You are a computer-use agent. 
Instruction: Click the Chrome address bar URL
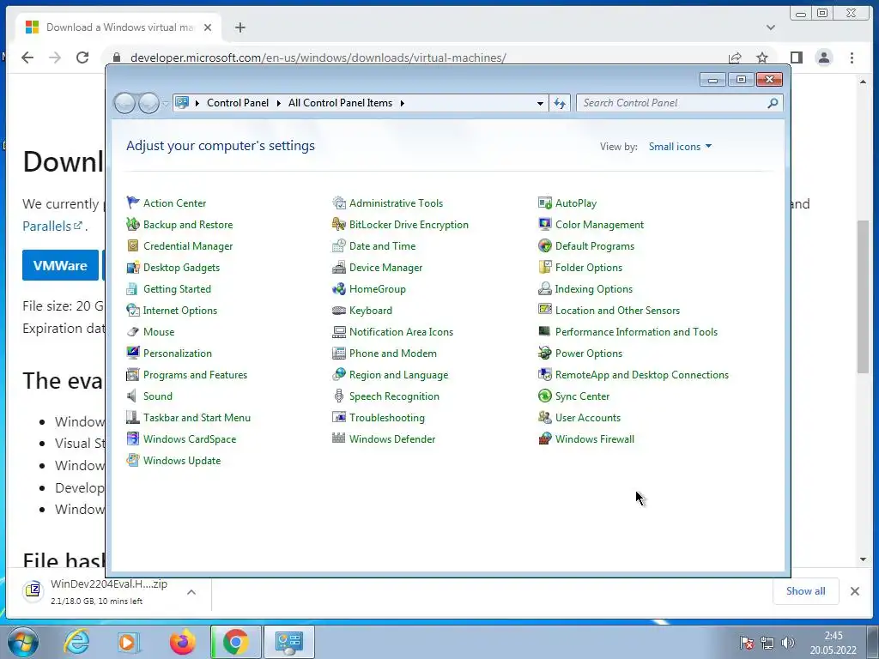318,57
